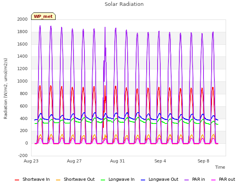Click the Longwave In green legend swatch
Viewport: 249px width, 187px height.
pos(103,180)
